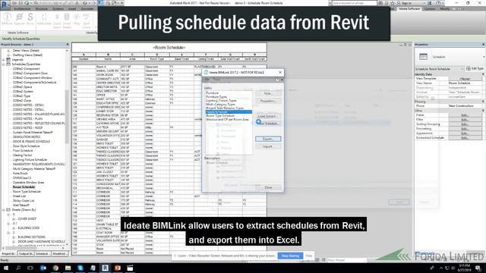
Task: Expand the Legends tree node
Action: [4, 59]
